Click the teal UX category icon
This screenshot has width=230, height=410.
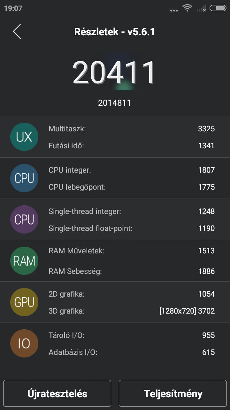point(24,137)
